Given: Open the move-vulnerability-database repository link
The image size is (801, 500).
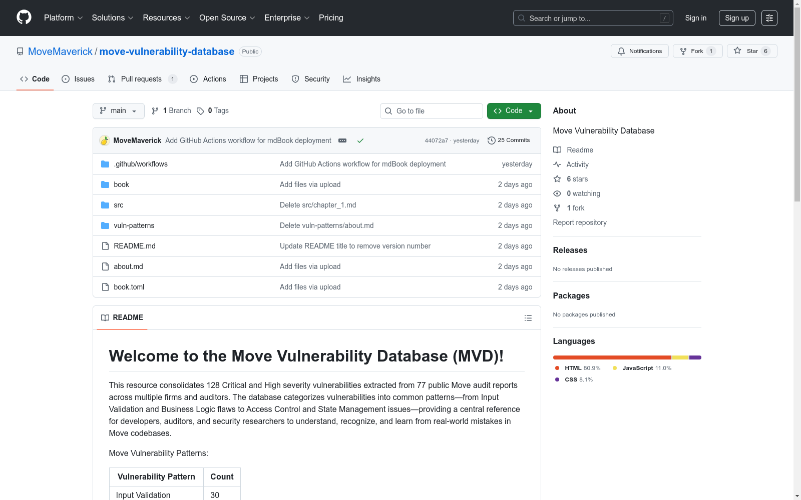Looking at the screenshot, I should (x=167, y=51).
